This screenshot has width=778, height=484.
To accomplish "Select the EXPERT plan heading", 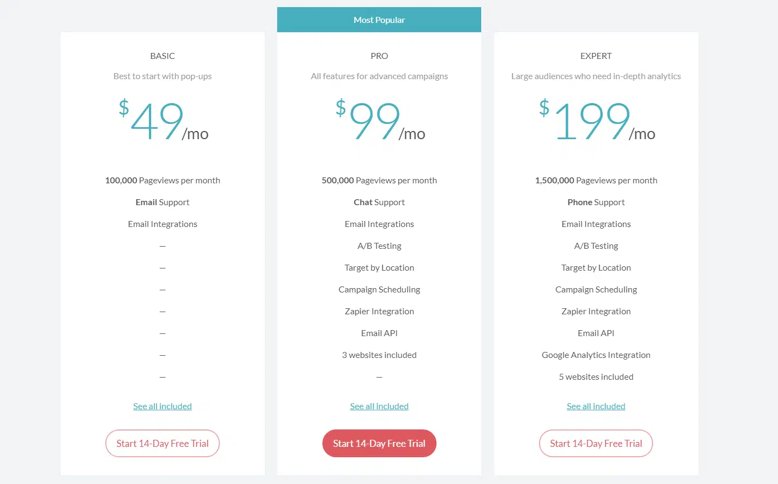I will pos(596,56).
